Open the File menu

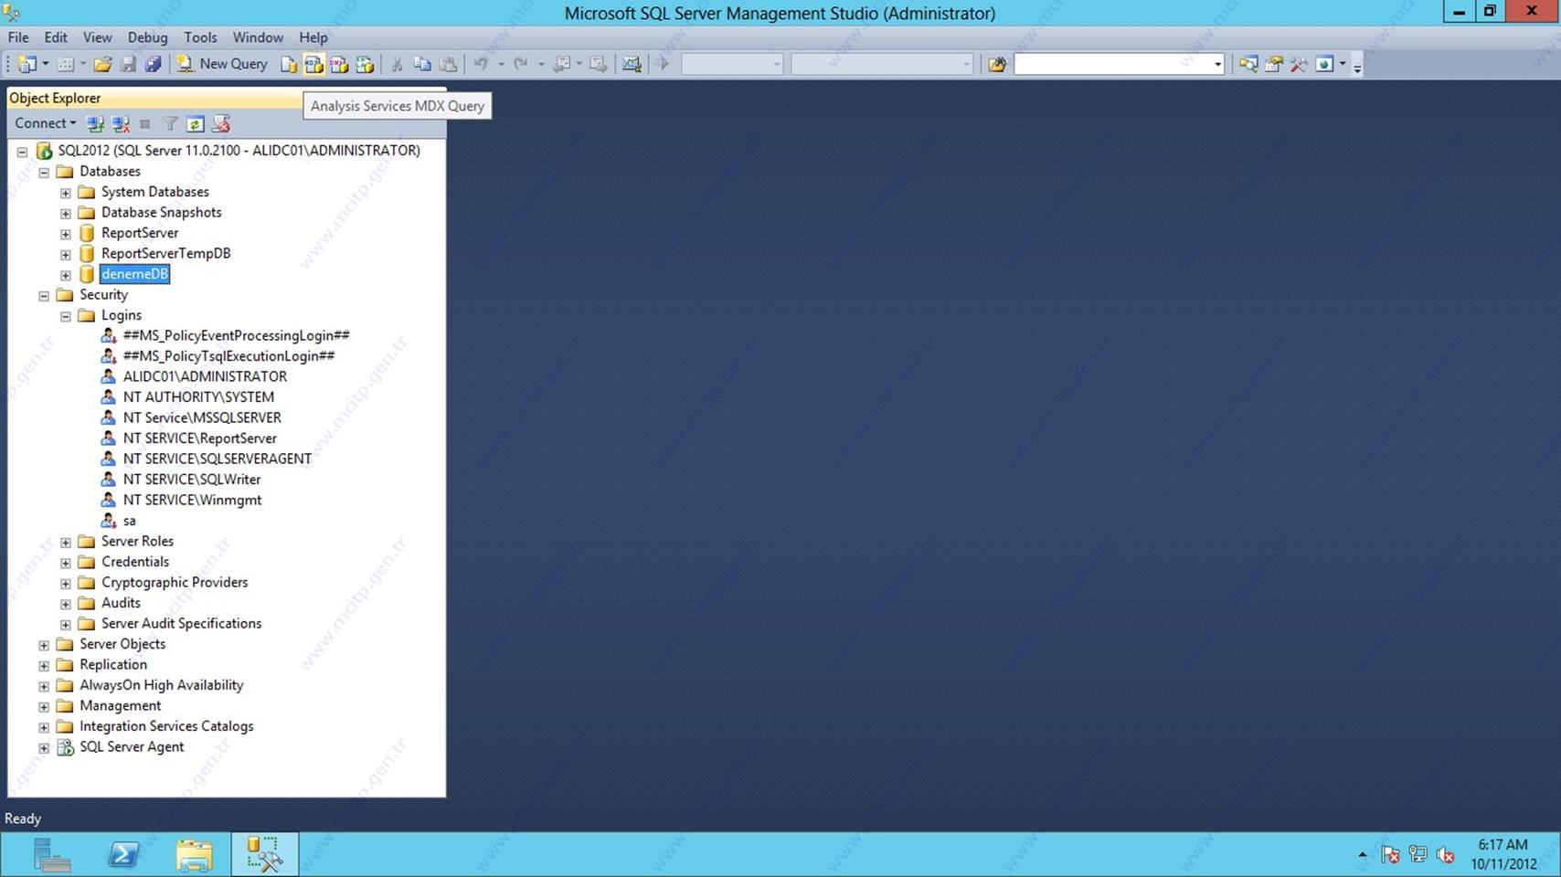click(18, 37)
